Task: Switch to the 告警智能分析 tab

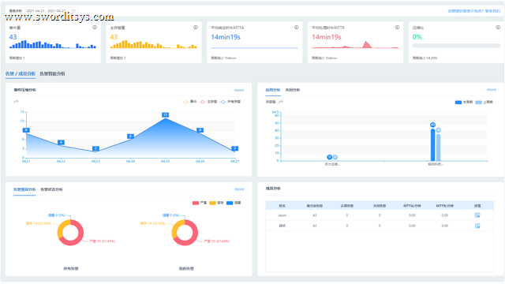Action: point(53,73)
